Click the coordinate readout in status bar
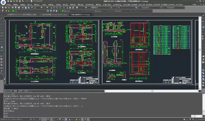The height and width of the screenshot is (121, 205). (12, 120)
